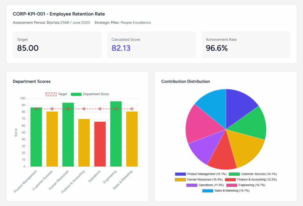The image size is (303, 206).
Task: Click the red Operations bar in chart
Action: (x=100, y=144)
